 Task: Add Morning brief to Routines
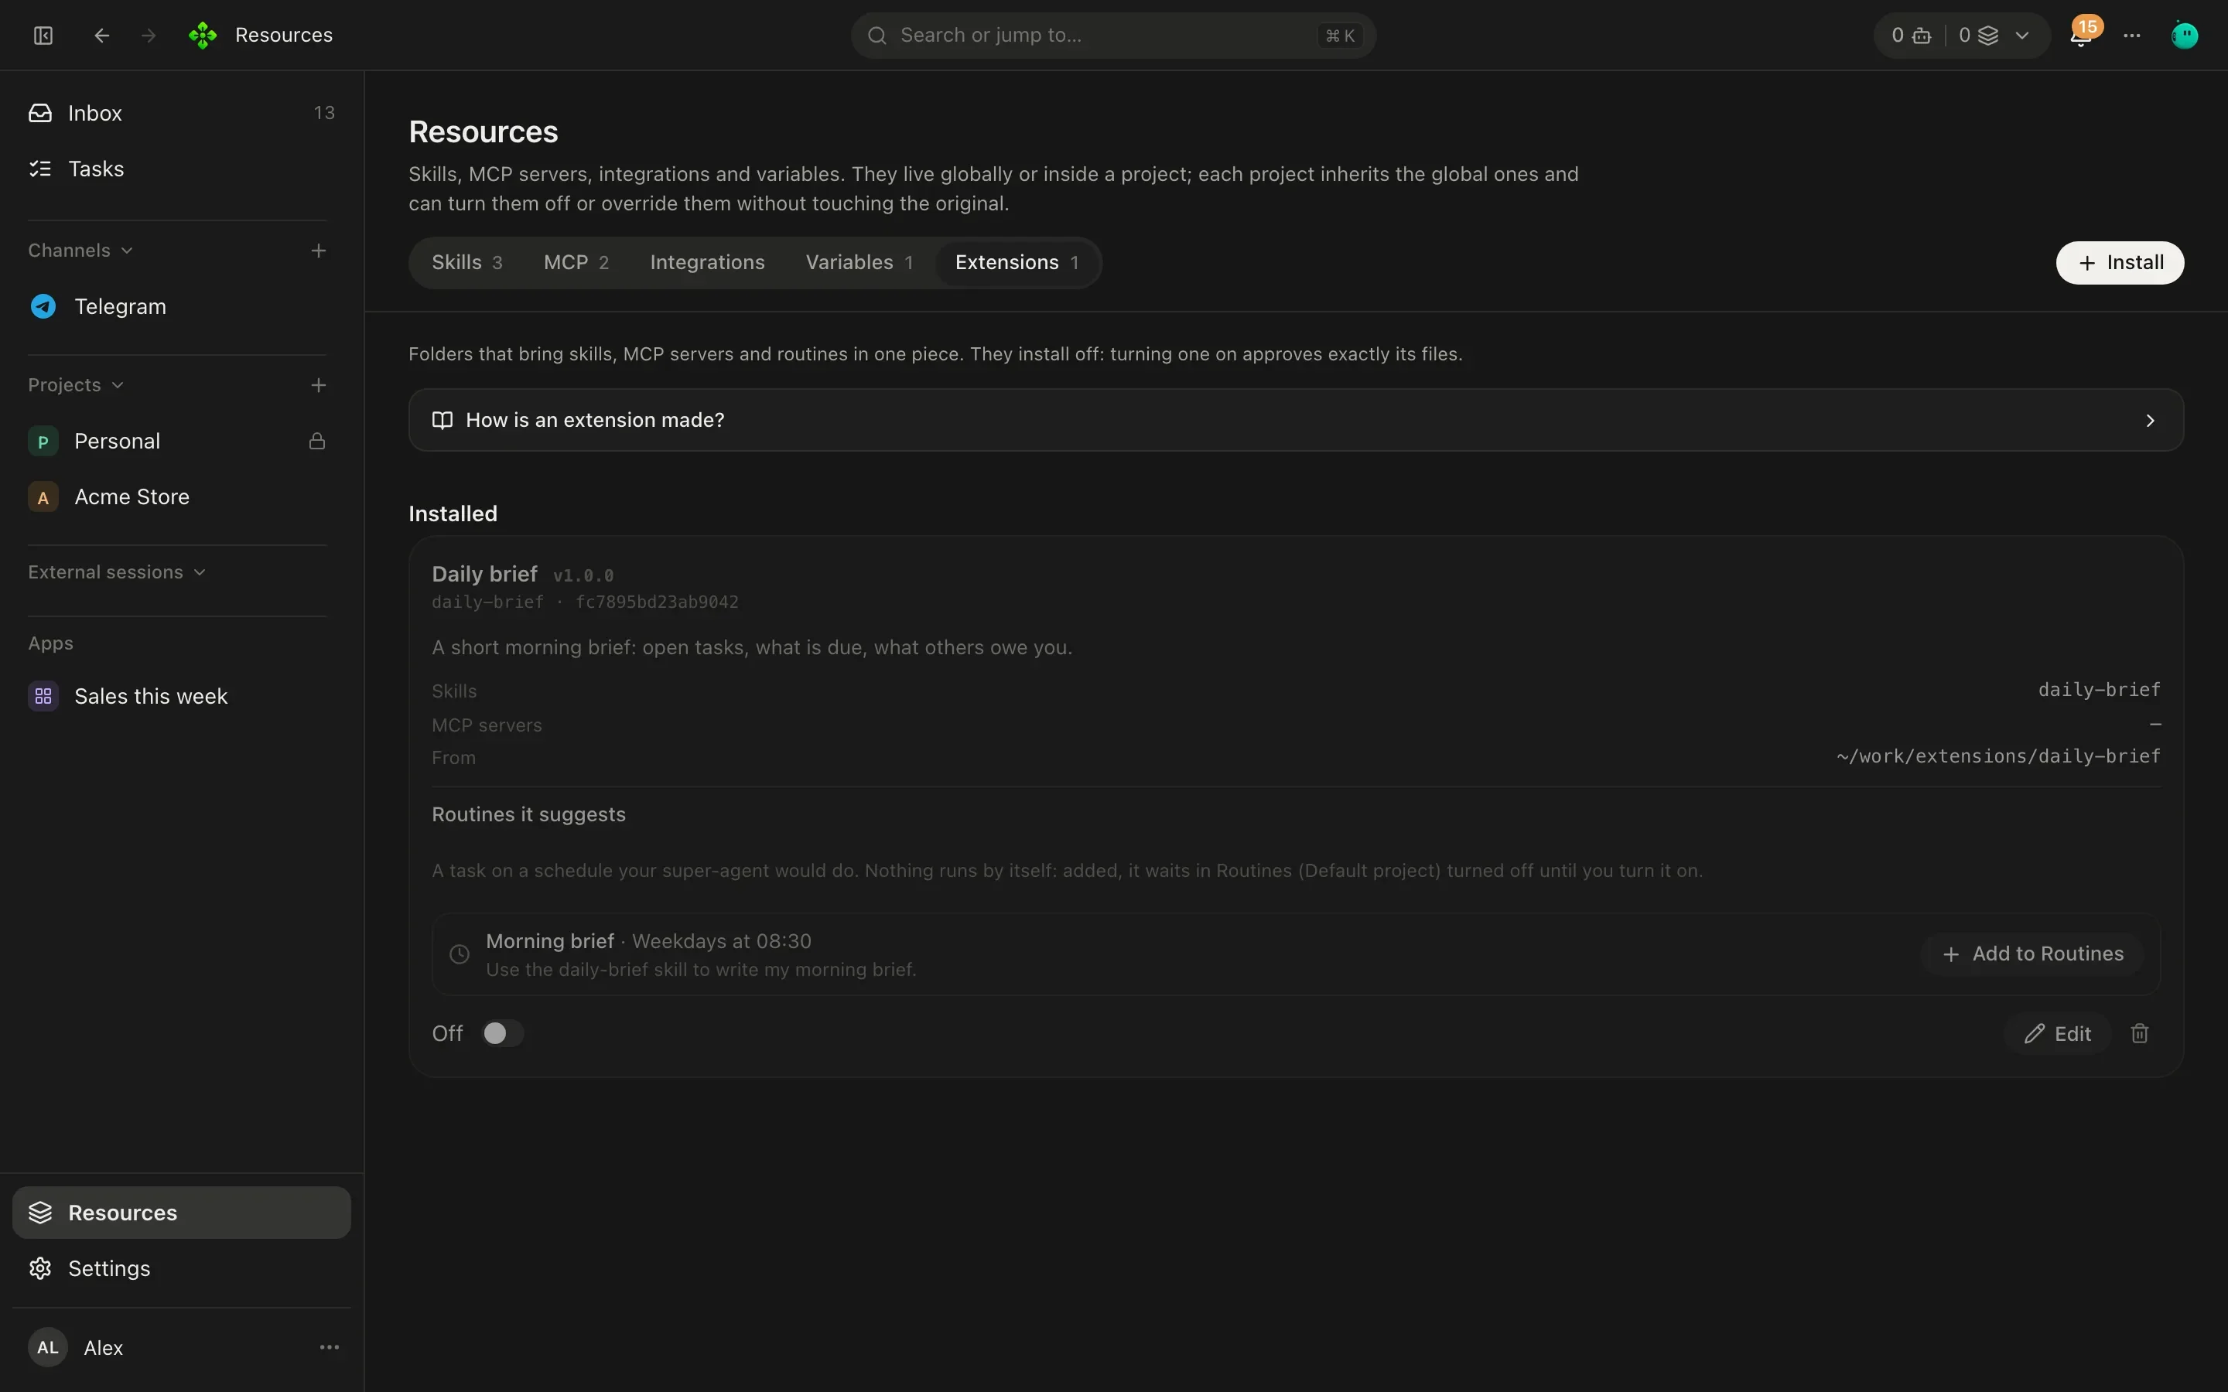point(2032,954)
